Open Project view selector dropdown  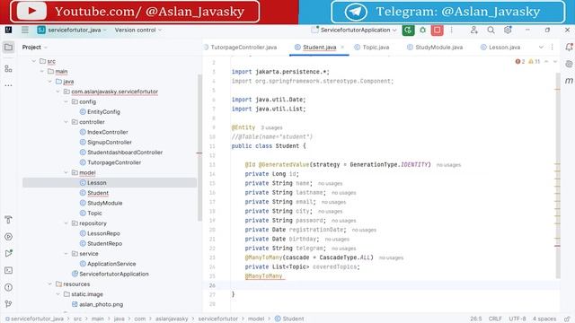[x=35, y=48]
